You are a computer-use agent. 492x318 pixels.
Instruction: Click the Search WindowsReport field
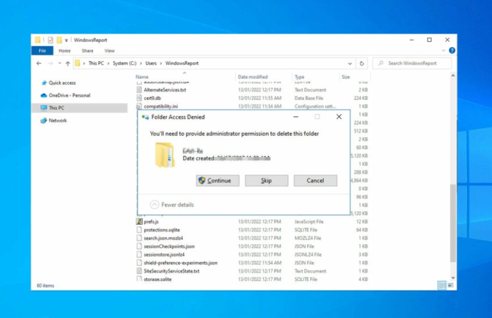pos(412,64)
